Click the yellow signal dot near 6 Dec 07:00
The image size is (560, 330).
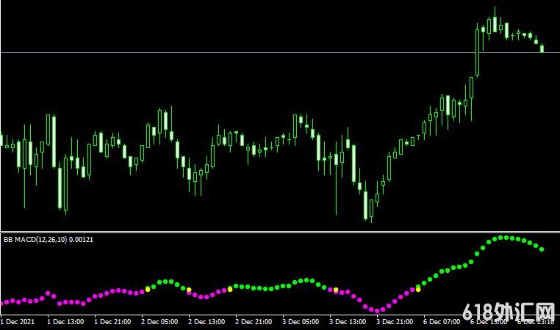[x=418, y=290]
